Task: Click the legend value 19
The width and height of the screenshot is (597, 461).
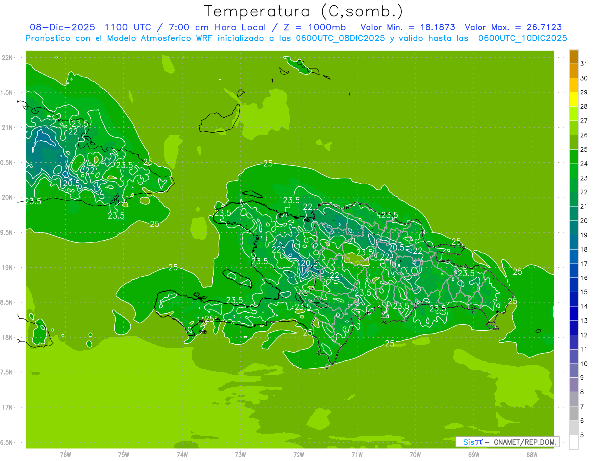Action: pyautogui.click(x=584, y=235)
